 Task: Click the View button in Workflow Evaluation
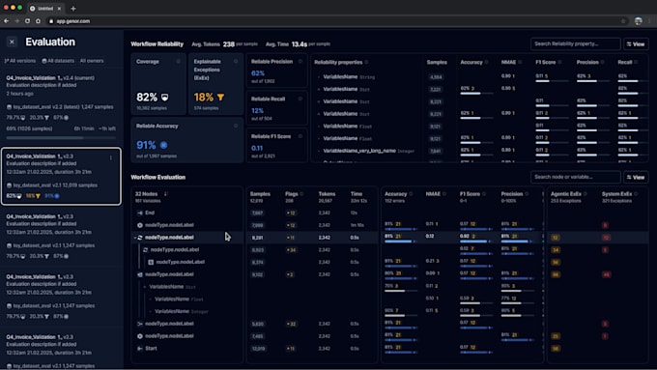click(x=636, y=177)
